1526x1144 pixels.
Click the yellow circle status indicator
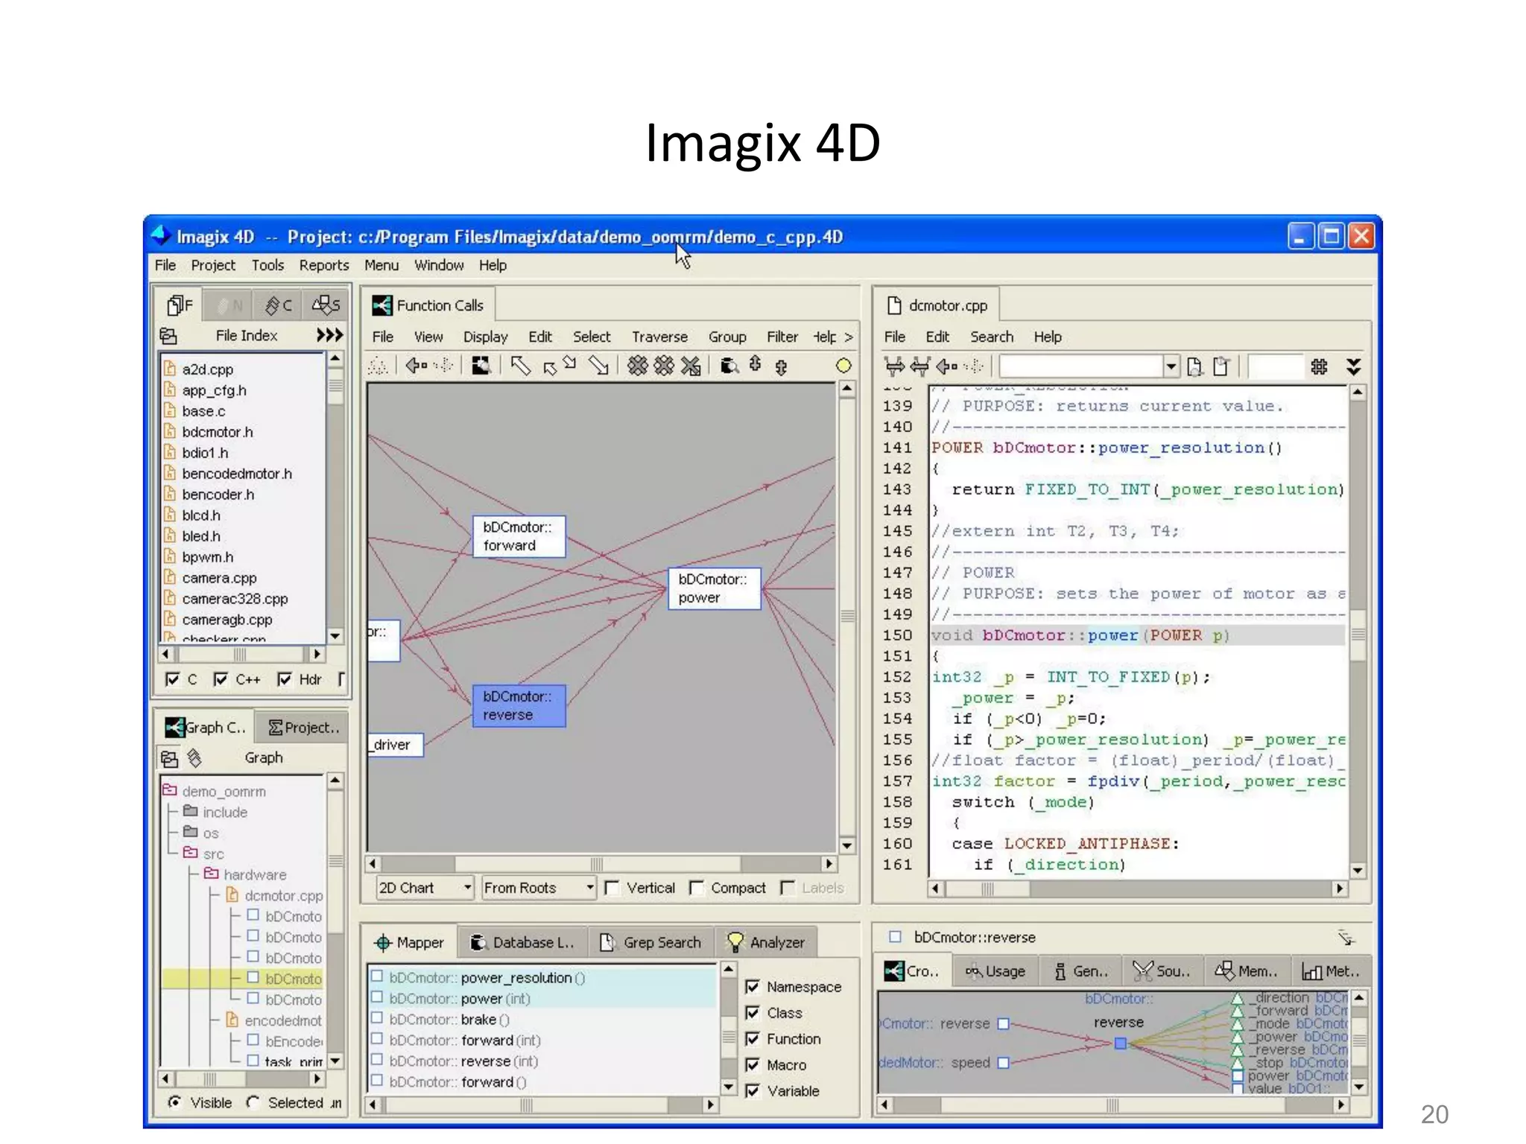tap(843, 366)
